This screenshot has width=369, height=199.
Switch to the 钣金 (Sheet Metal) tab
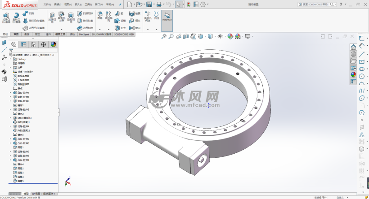(38, 34)
